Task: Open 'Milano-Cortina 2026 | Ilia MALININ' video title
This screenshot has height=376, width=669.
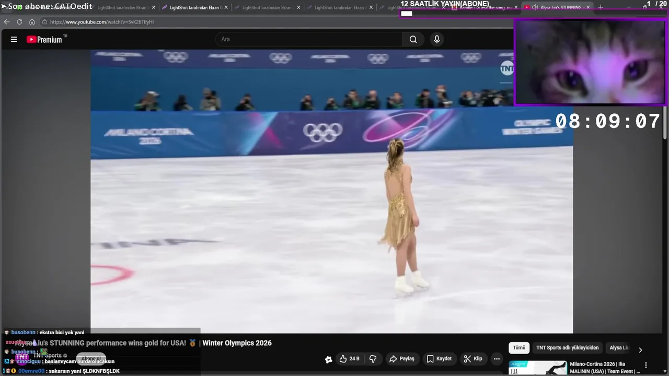Action: tap(605, 368)
